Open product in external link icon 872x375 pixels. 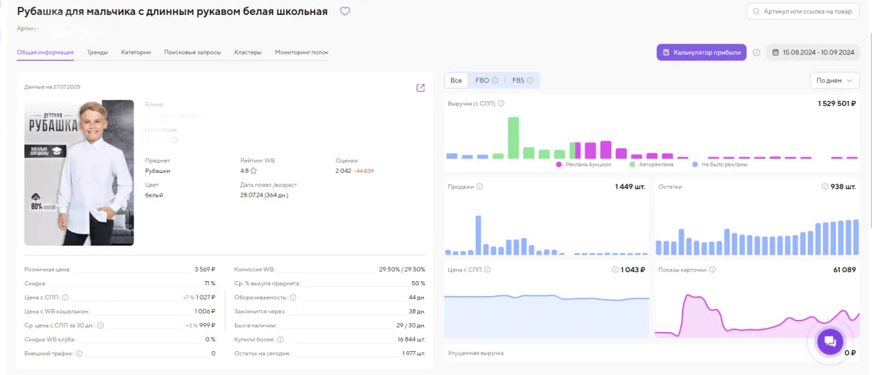coord(420,88)
